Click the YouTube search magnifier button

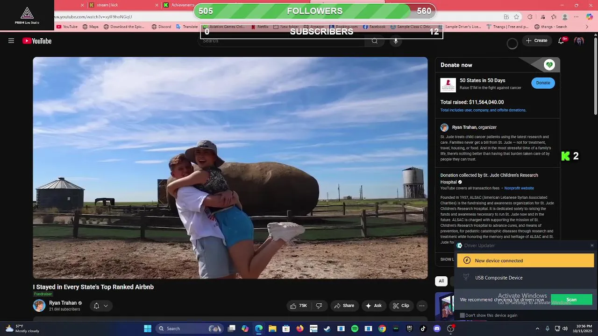click(375, 41)
